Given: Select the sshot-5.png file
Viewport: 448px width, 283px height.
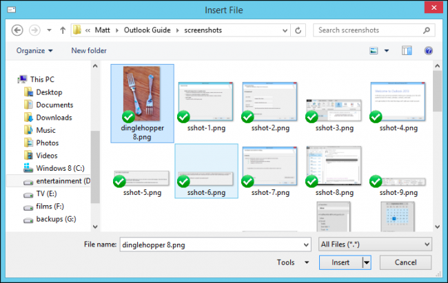Looking at the screenshot, I should point(142,182).
